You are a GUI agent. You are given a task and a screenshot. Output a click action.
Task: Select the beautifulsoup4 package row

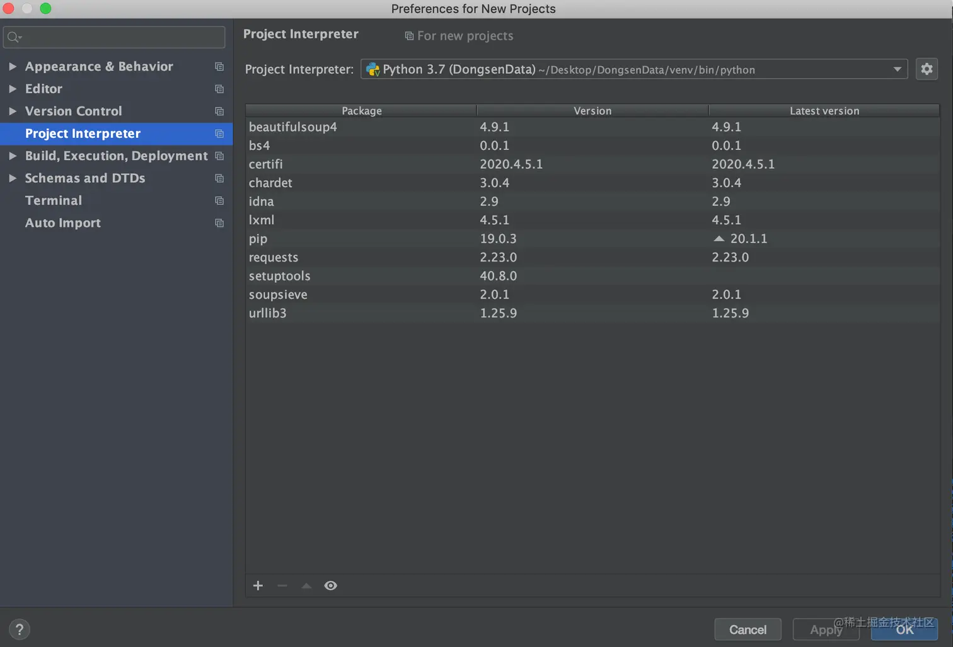point(592,127)
